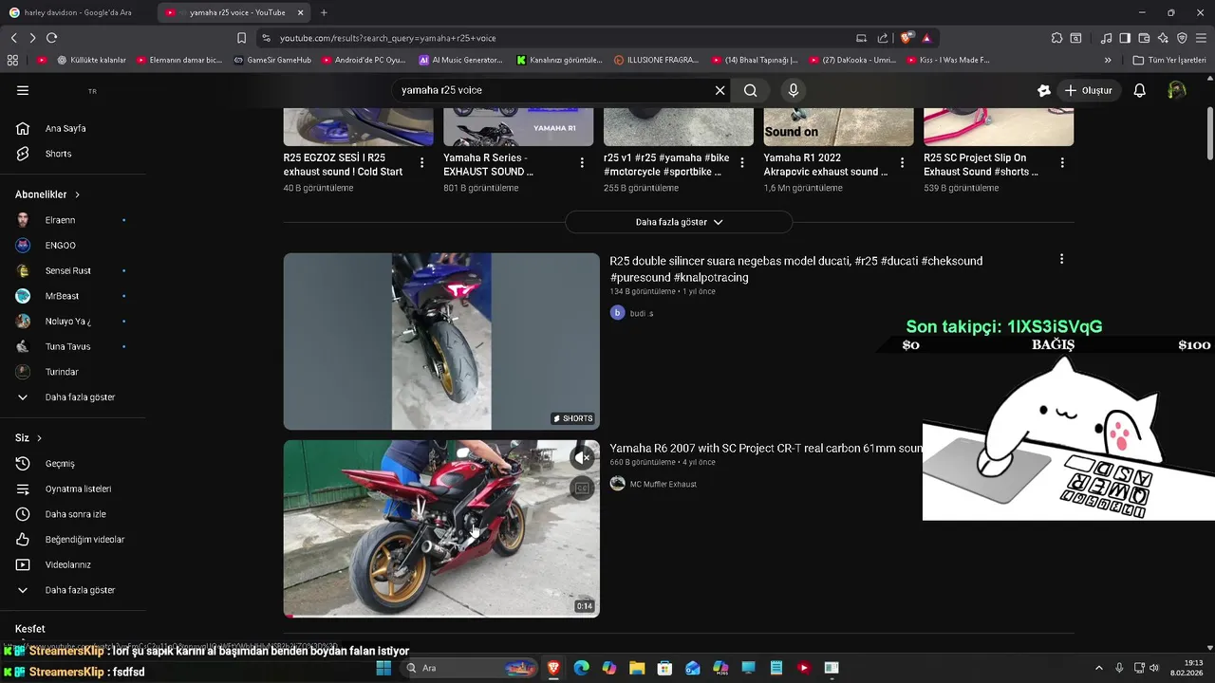The height and width of the screenshot is (683, 1215).
Task: Open the taskbar volume icon
Action: 1154,668
